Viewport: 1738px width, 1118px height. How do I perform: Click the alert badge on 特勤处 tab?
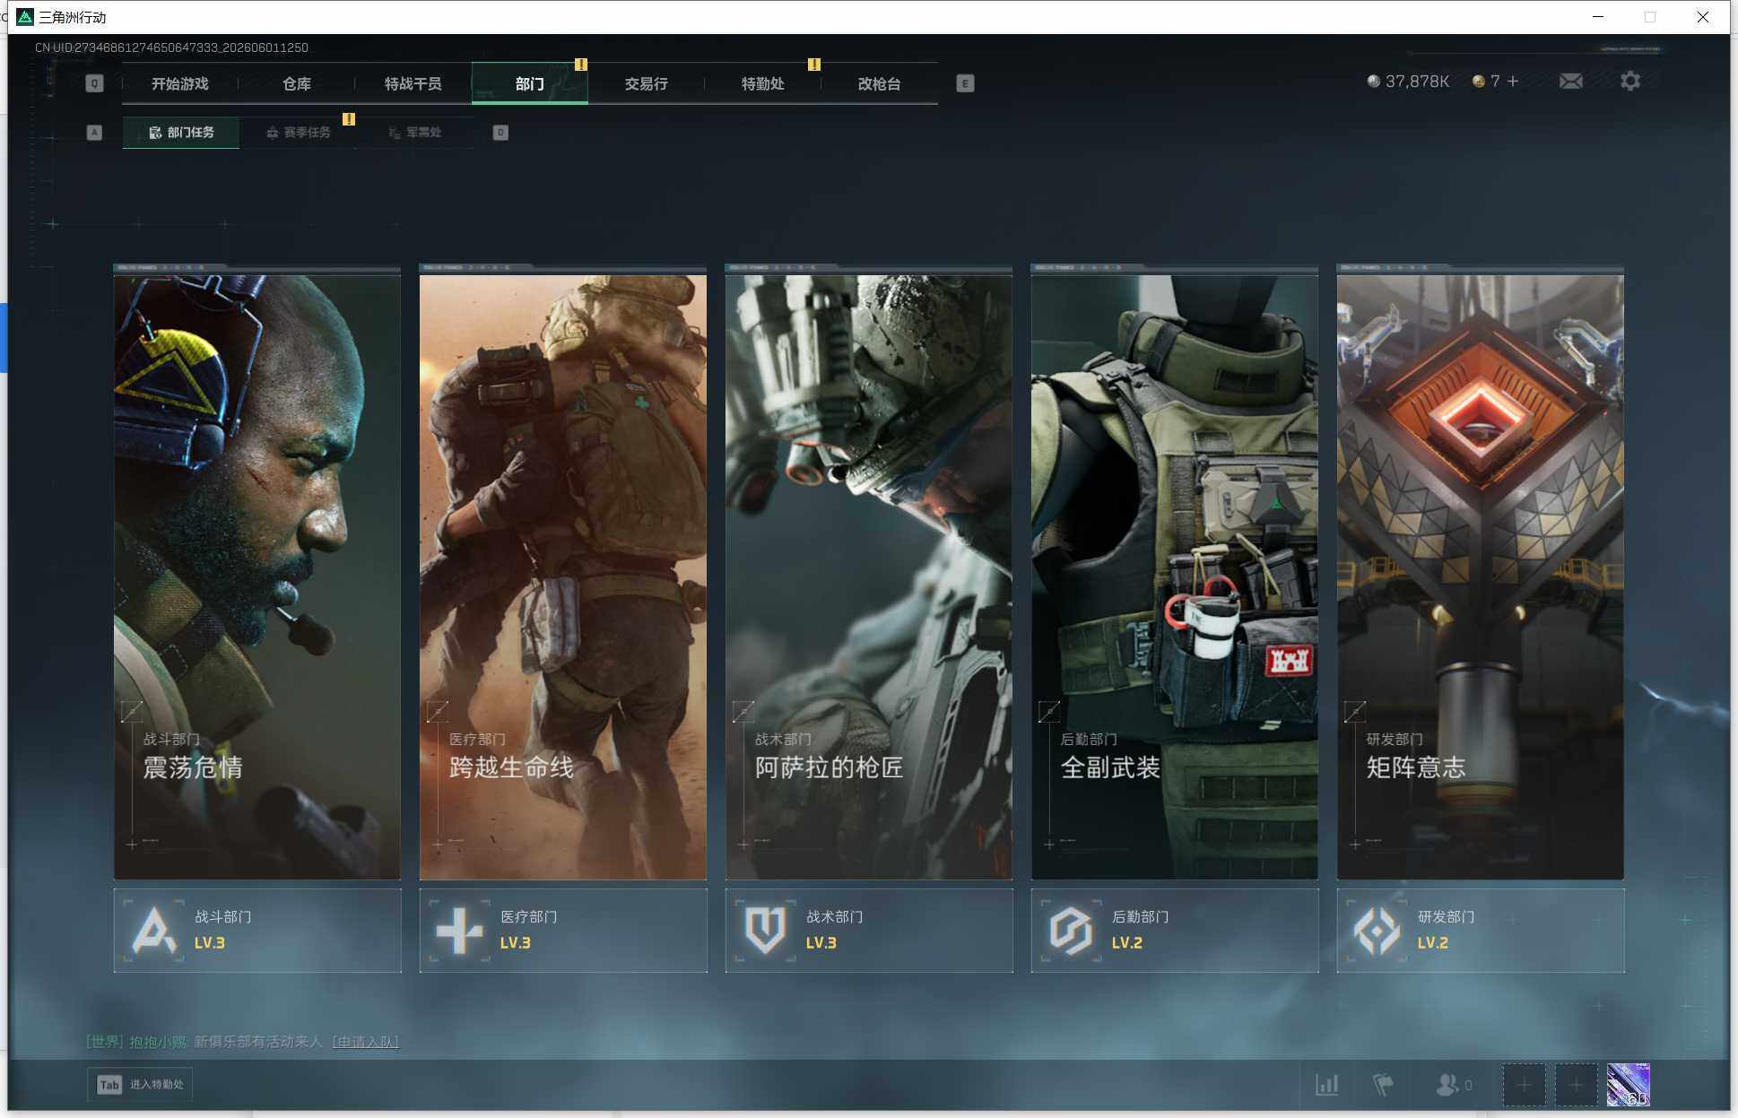coord(814,65)
